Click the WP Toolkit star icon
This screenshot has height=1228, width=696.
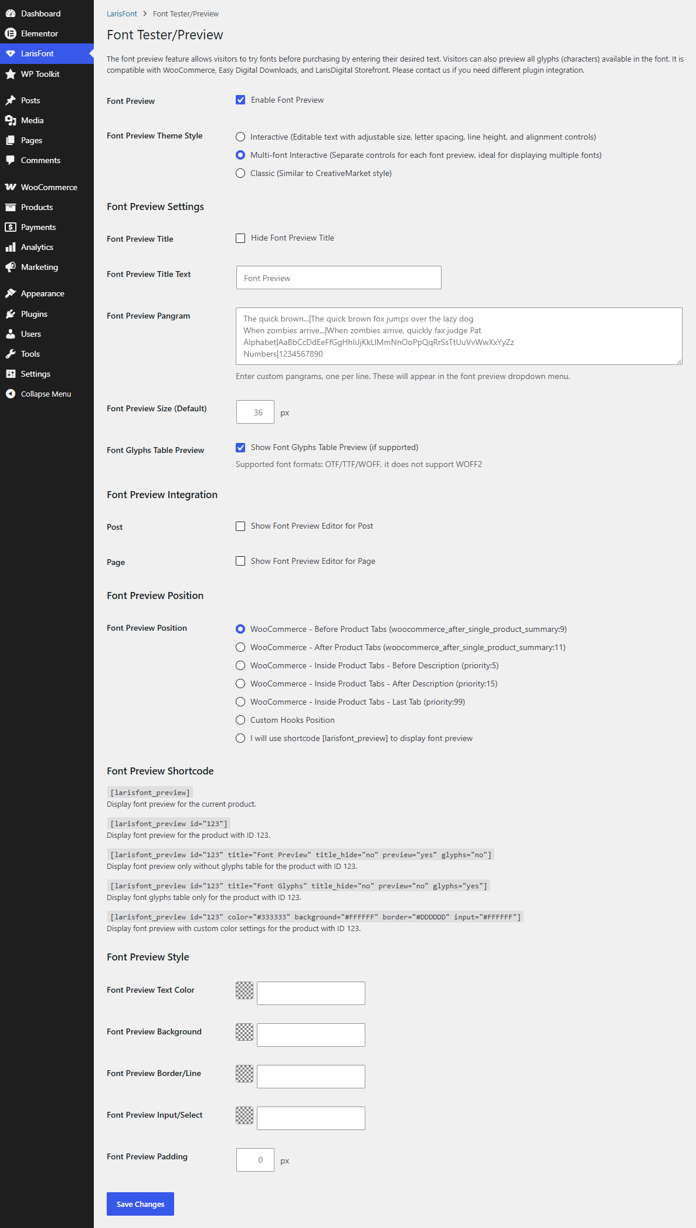[11, 74]
